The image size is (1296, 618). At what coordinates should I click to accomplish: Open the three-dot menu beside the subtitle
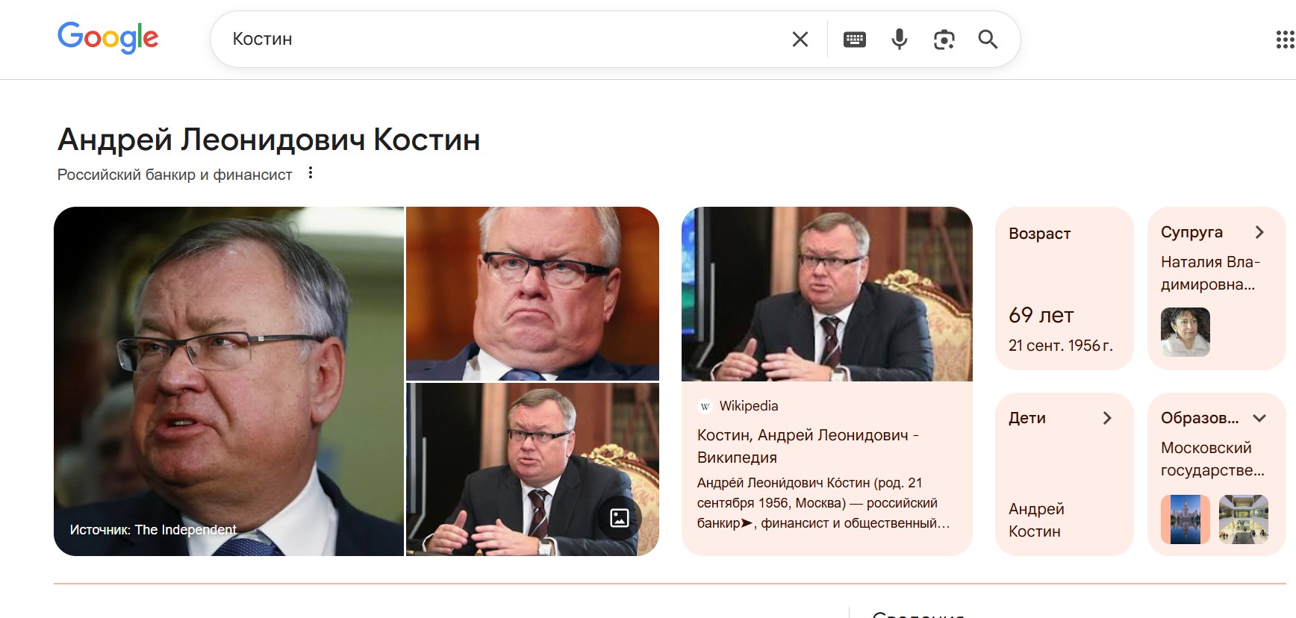pyautogui.click(x=311, y=173)
